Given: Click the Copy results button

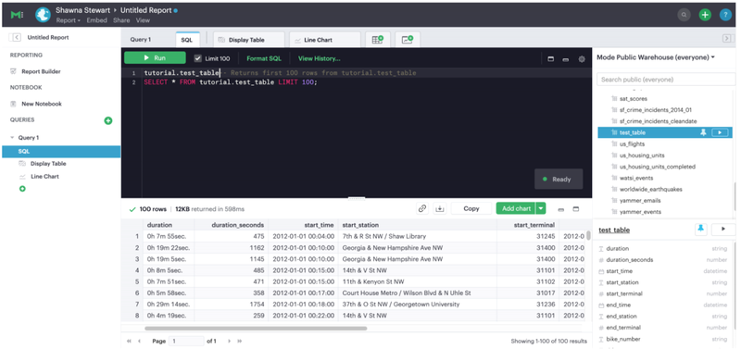Looking at the screenshot, I should pyautogui.click(x=471, y=208).
